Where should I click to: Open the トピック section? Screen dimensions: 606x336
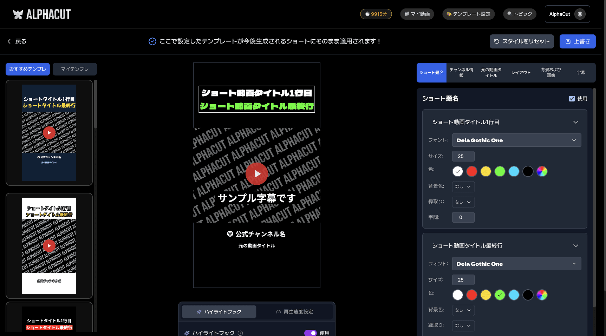click(x=520, y=14)
